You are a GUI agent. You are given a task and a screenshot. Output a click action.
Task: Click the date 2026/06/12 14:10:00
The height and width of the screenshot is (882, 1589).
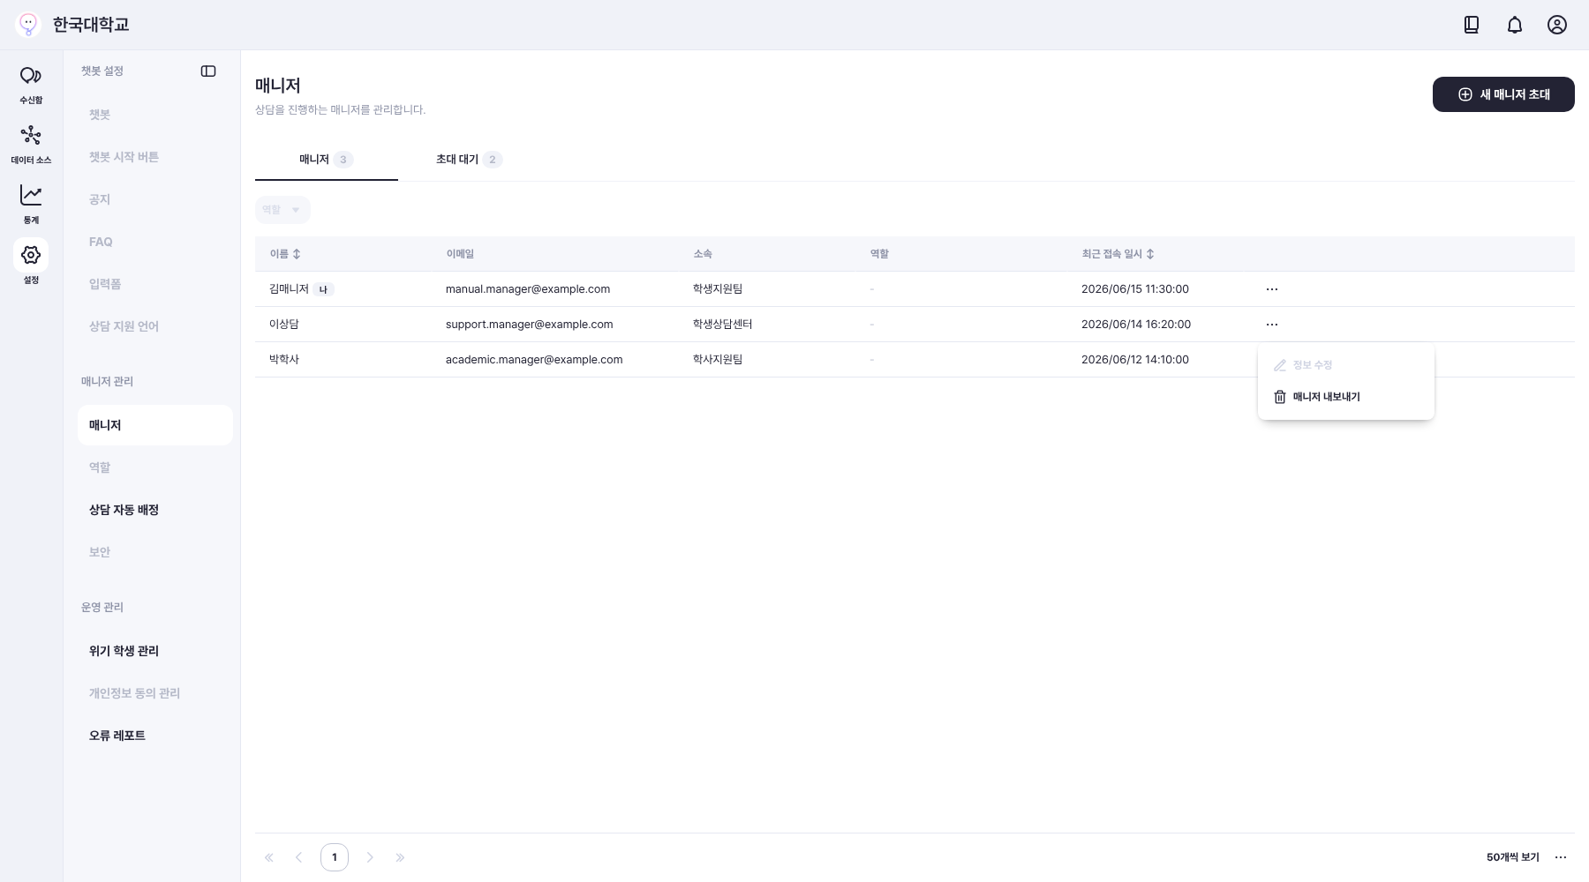(x=1135, y=360)
